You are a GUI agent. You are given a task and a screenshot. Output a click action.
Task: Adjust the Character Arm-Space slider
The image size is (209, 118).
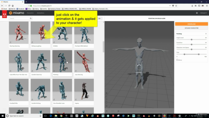(192, 49)
